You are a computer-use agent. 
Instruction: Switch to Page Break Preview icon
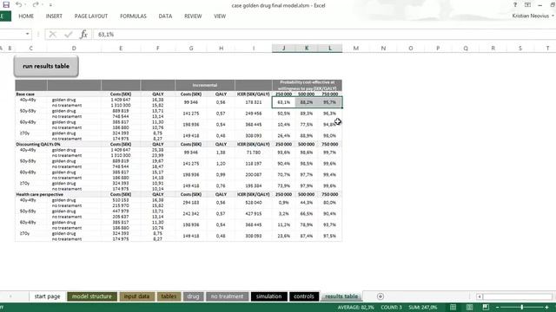(x=486, y=308)
